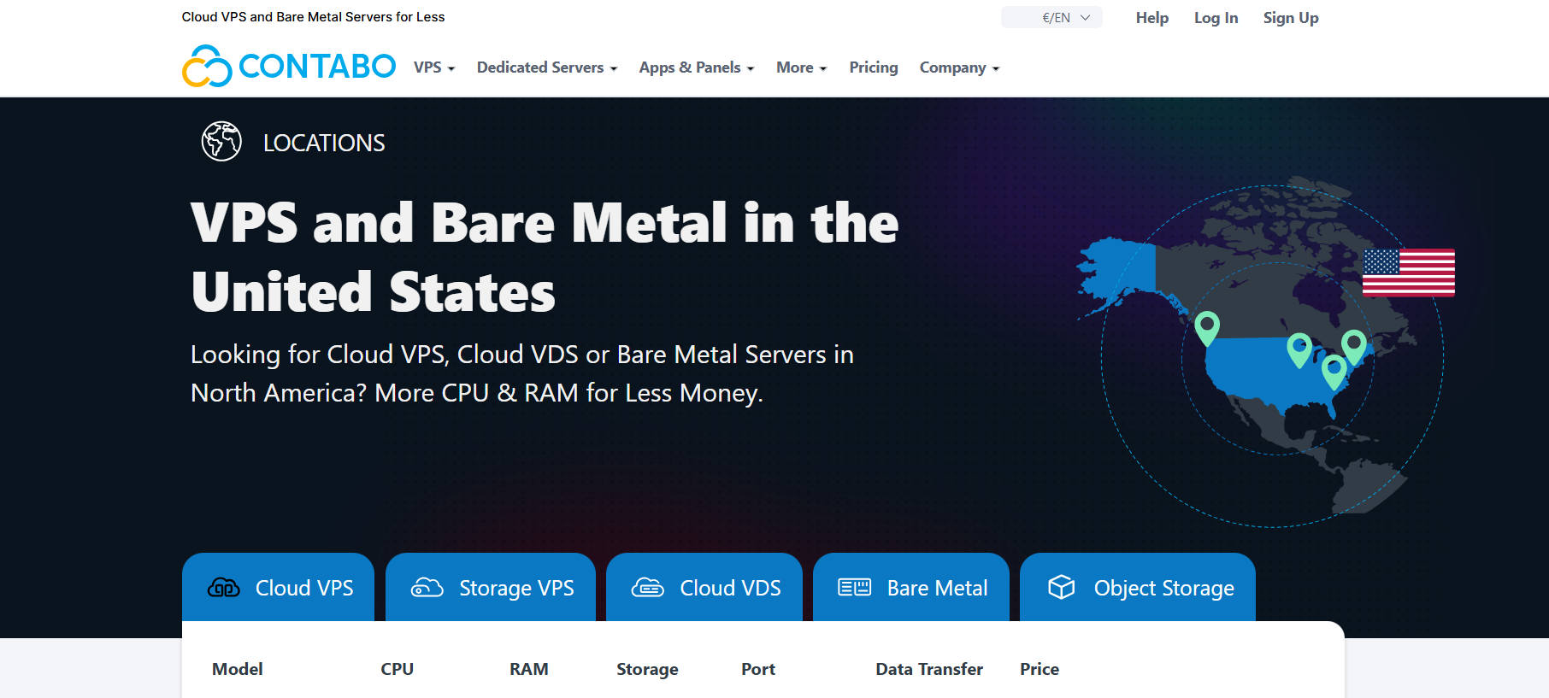Switch to the Storage VPS tab
1549x698 pixels.
(x=491, y=587)
